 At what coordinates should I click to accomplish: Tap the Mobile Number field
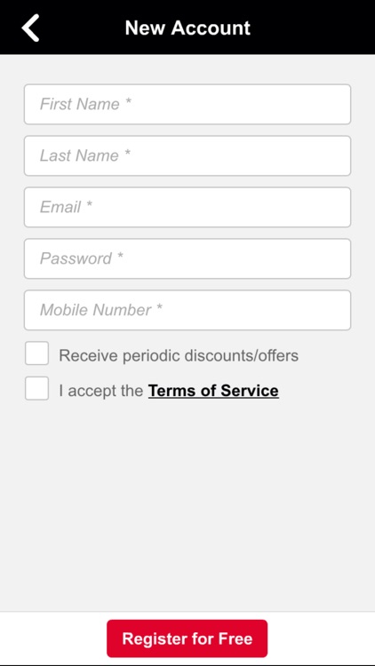pos(187,310)
